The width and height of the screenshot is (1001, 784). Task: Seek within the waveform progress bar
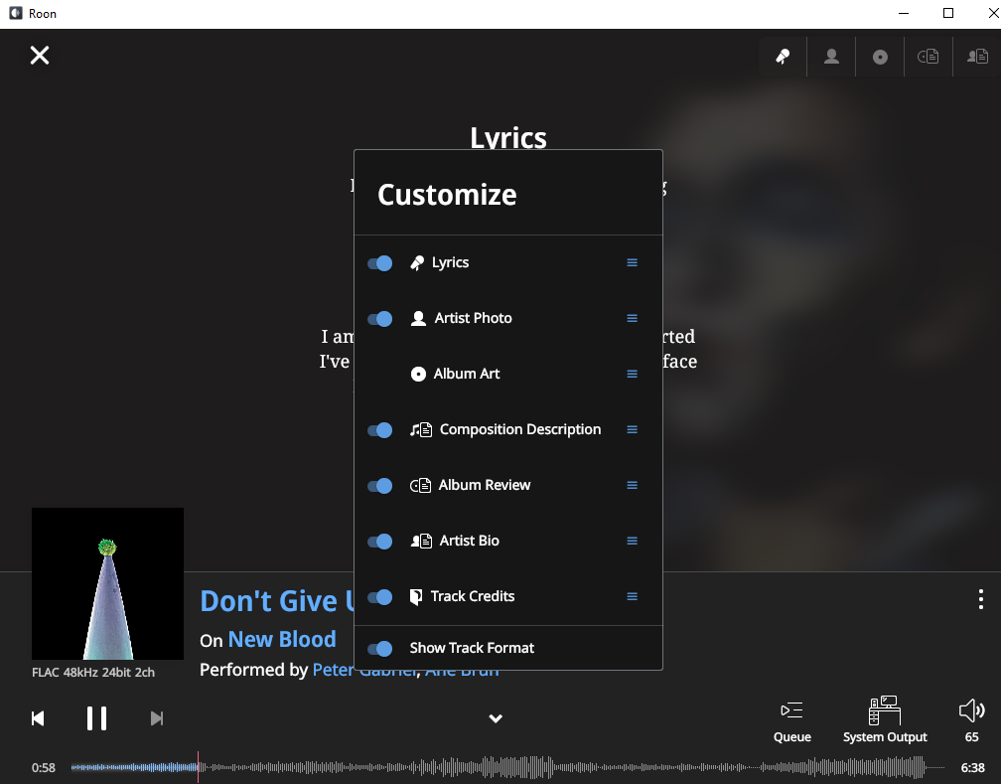(x=507, y=767)
